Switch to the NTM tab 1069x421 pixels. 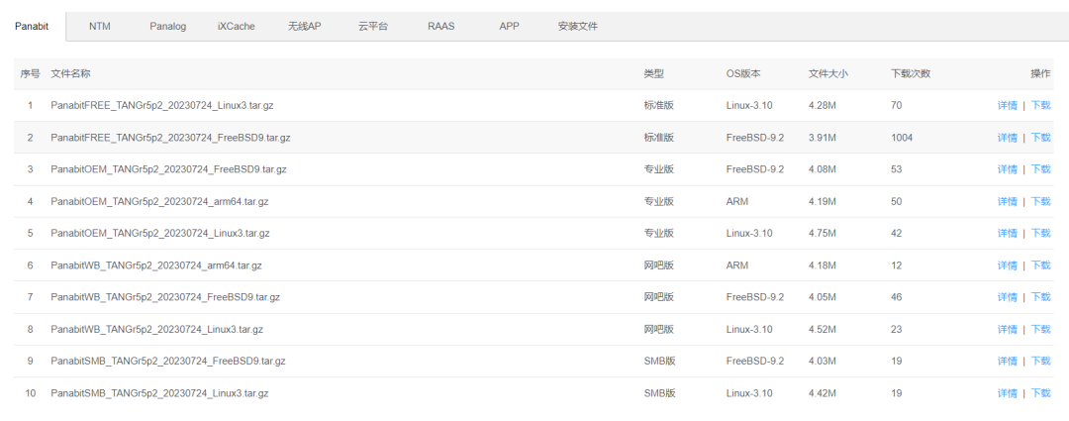pos(99,27)
